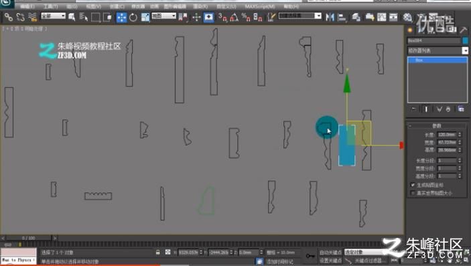Click the Mirror tool icon
This screenshot has width=471, height=266.
coord(330,17)
